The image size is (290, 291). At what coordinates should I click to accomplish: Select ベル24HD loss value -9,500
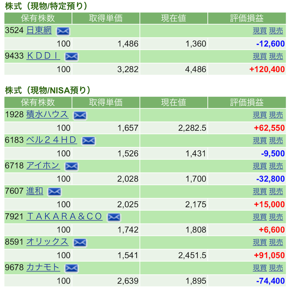[x=273, y=153]
